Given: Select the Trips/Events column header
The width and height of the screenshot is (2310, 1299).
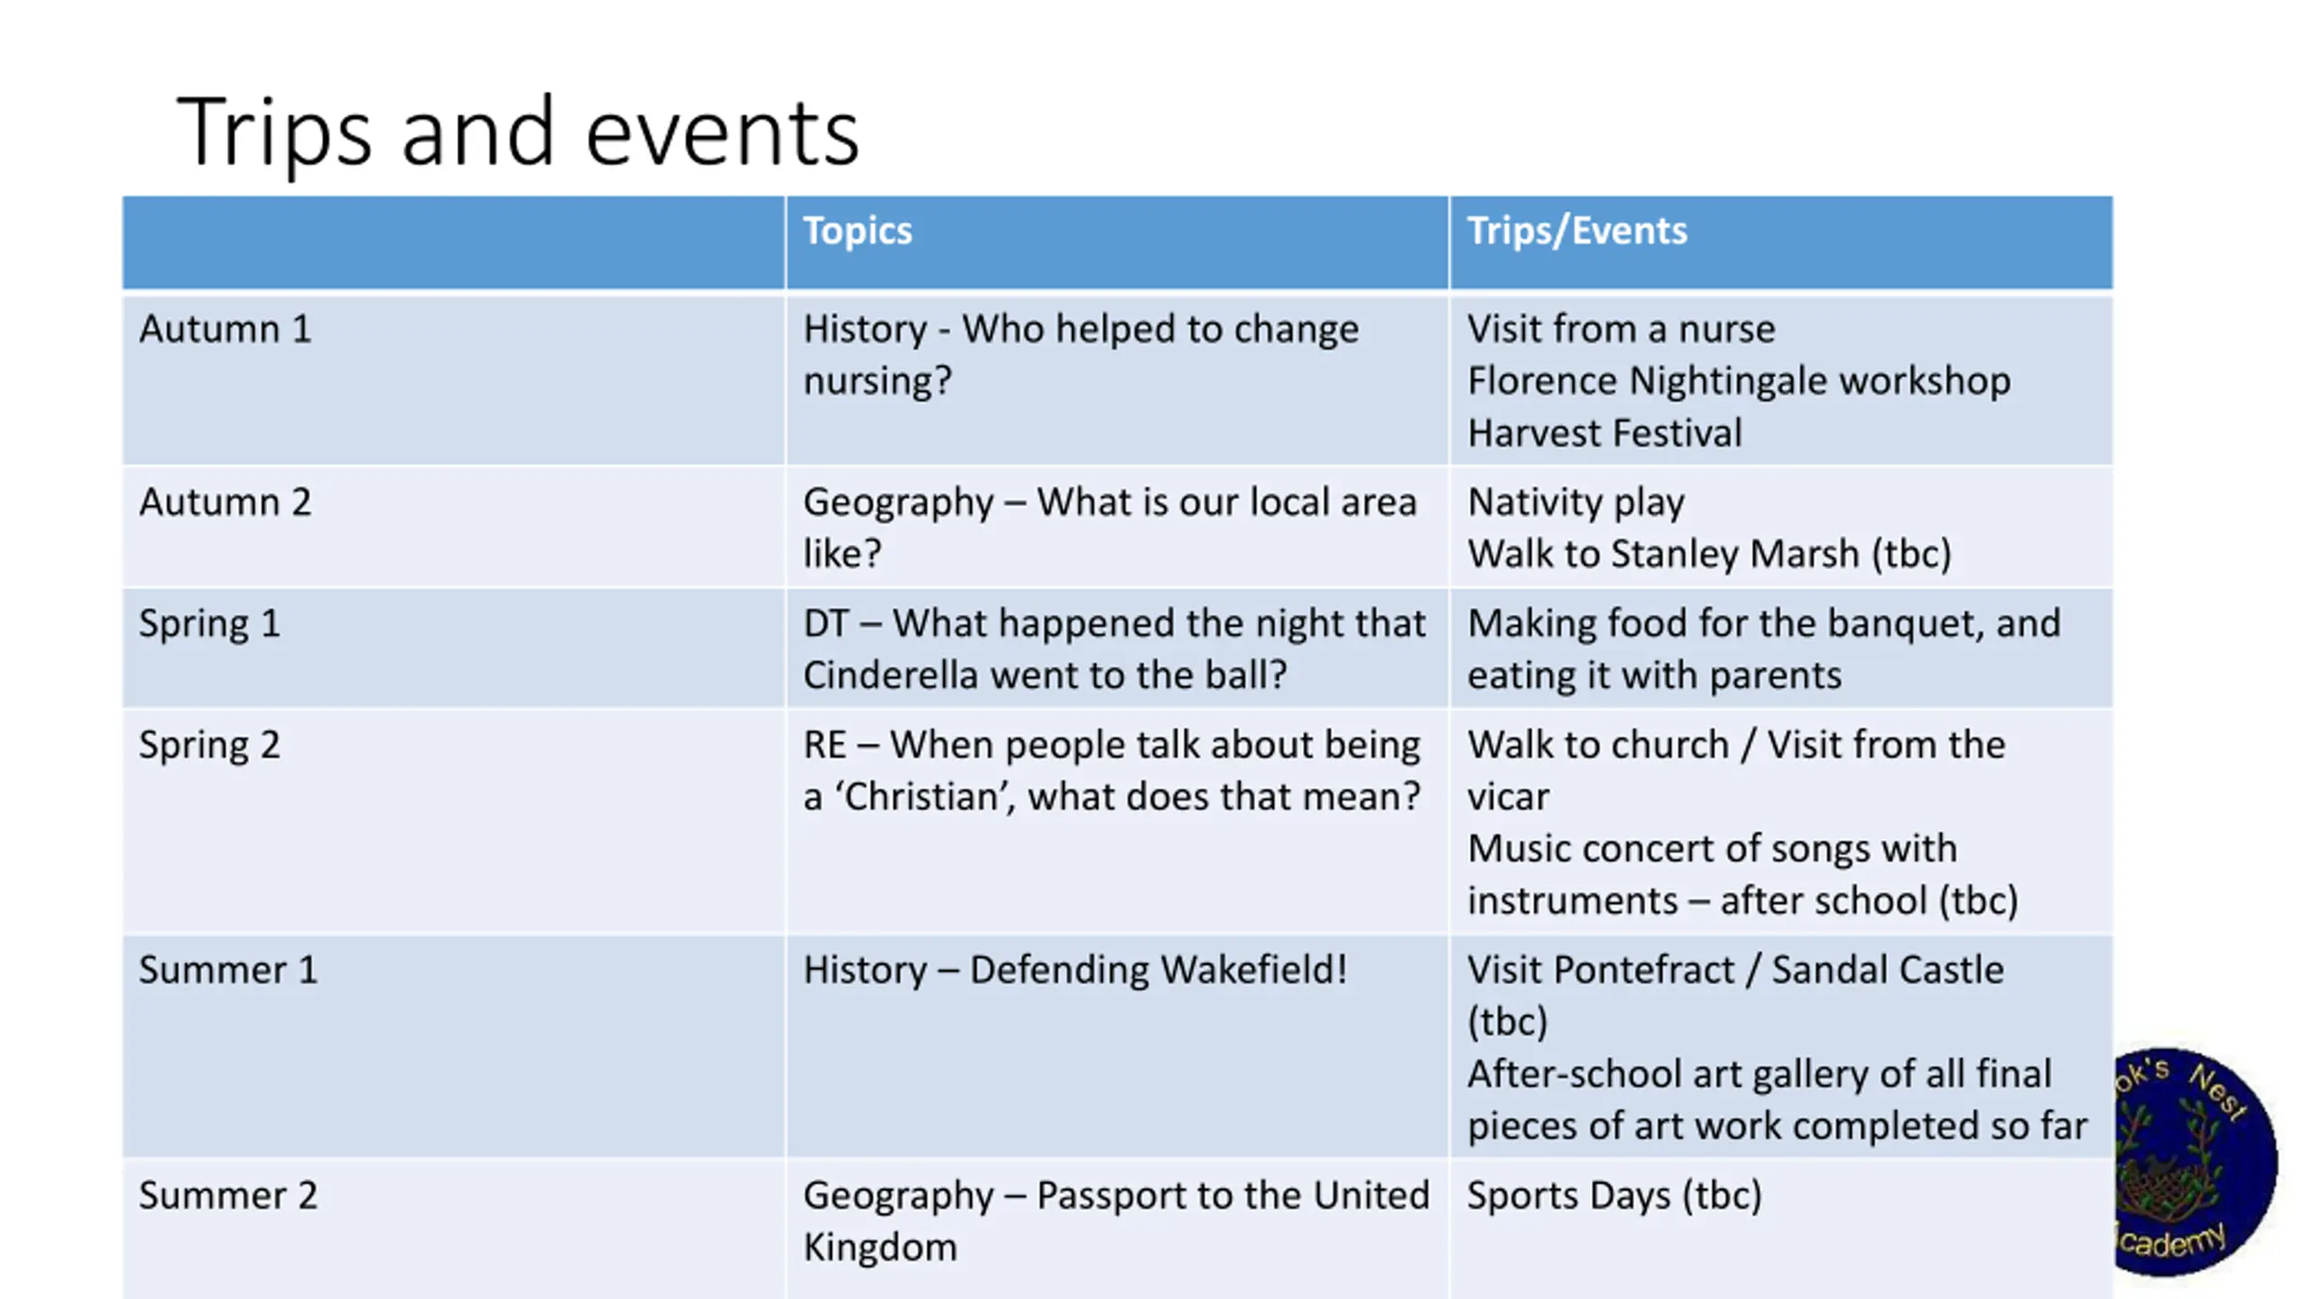Looking at the screenshot, I should point(1576,231).
